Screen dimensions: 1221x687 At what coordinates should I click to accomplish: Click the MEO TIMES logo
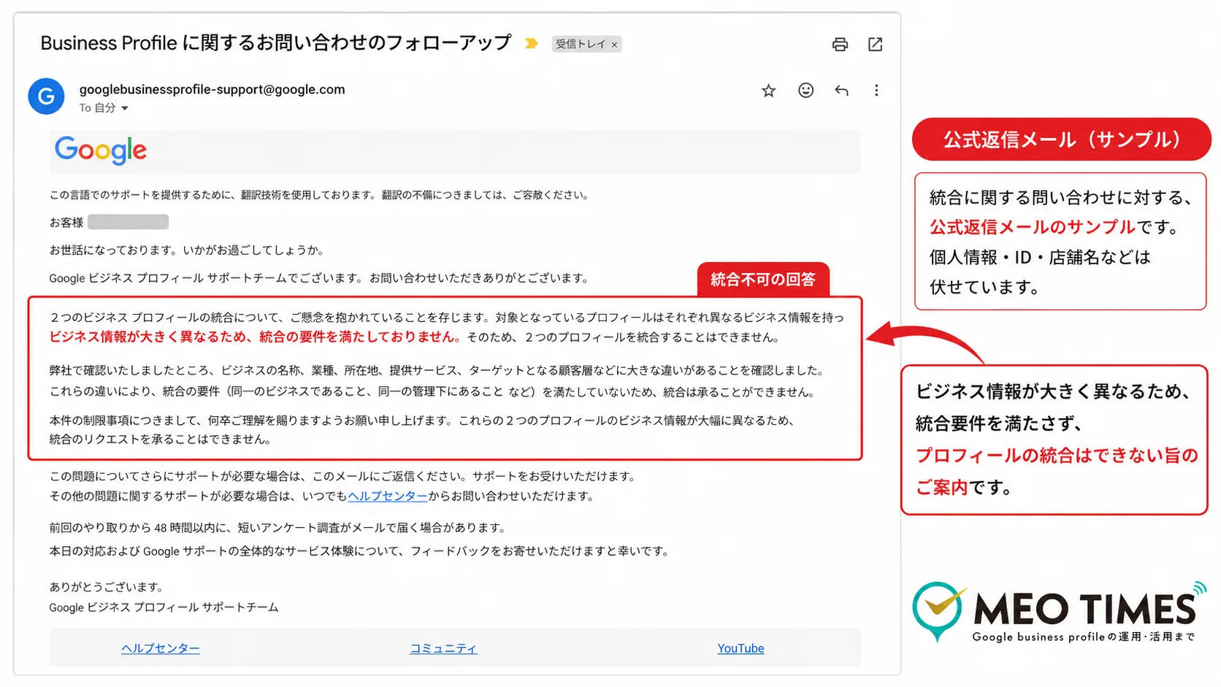tap(1059, 612)
